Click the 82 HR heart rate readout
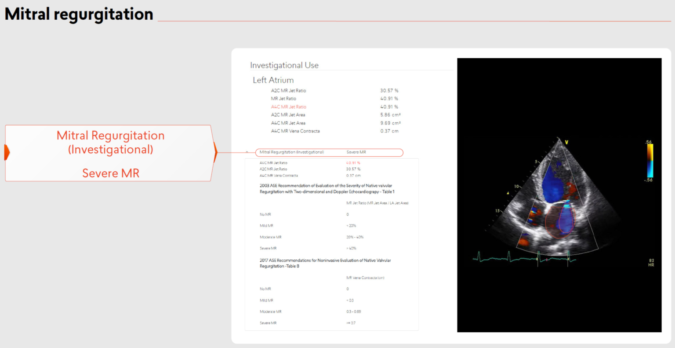This screenshot has height=348, width=675. 651,263
